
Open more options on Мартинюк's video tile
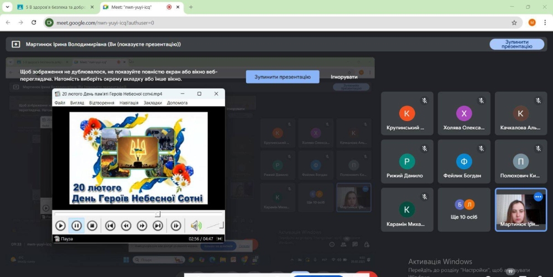(x=538, y=197)
